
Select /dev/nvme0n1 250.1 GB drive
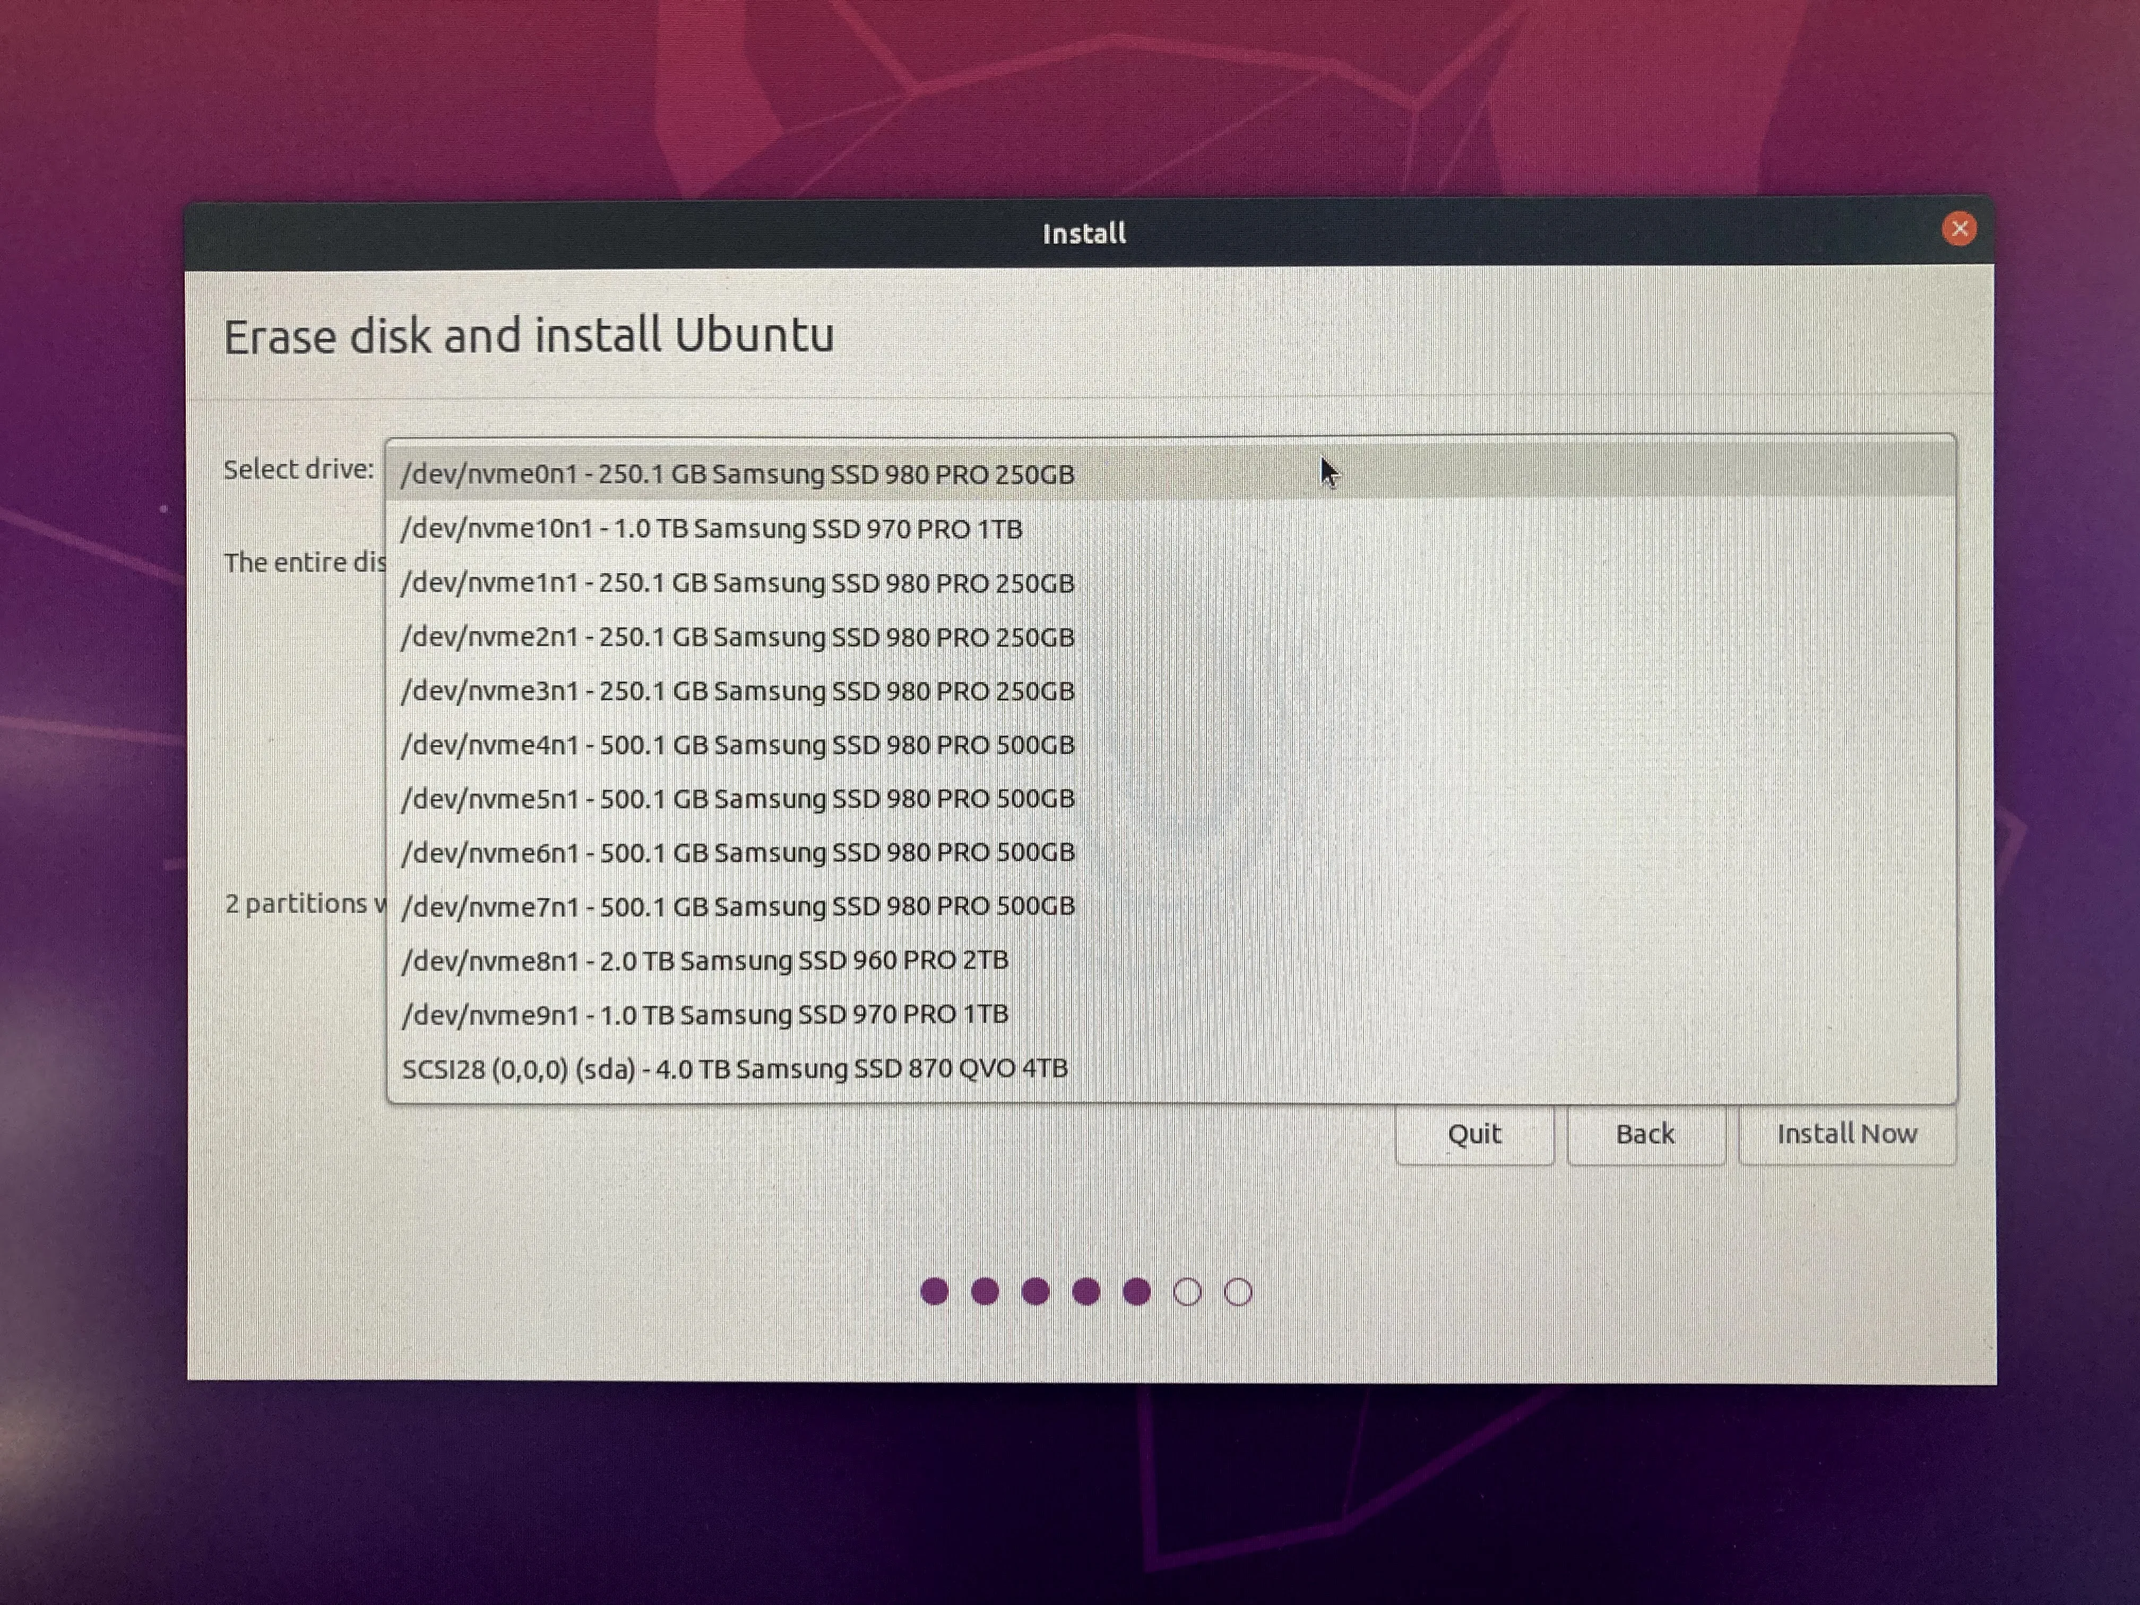737,474
